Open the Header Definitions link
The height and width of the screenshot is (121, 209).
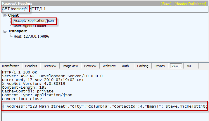[x=191, y=4]
